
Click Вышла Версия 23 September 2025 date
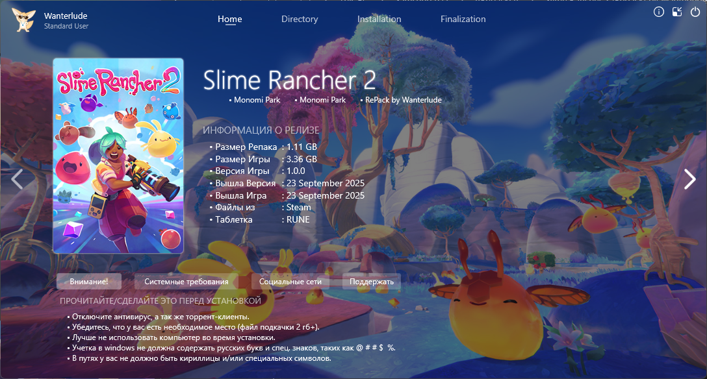(x=326, y=183)
